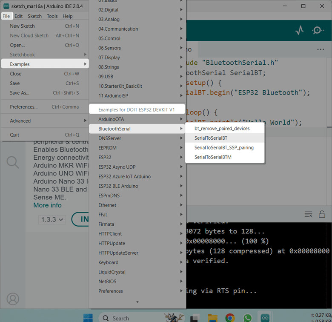Click the clear output icon
Screen dimensions: 332x322
pyautogui.click(x=308, y=214)
